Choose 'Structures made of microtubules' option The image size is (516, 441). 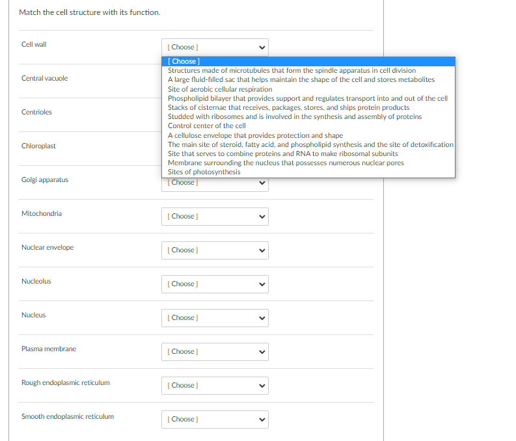308,71
